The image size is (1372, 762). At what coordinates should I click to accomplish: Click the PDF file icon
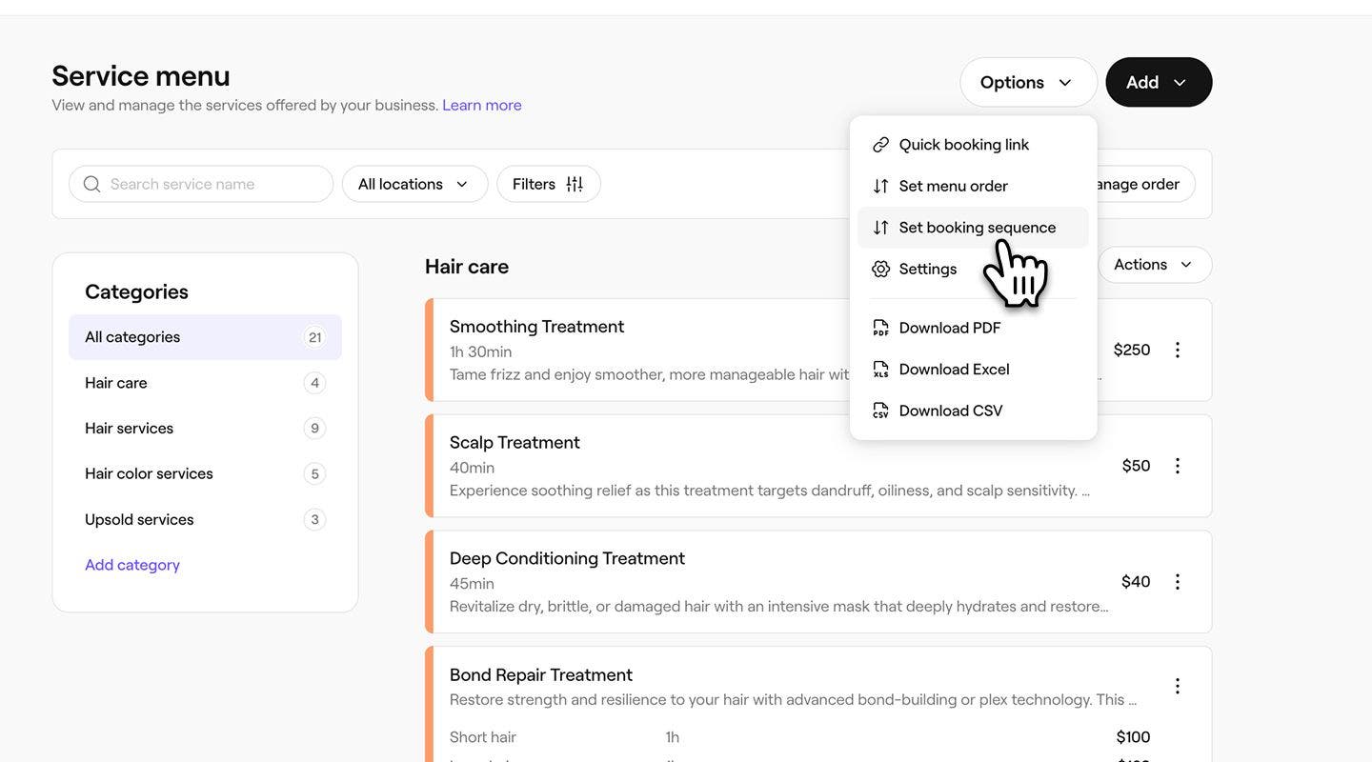tap(880, 328)
